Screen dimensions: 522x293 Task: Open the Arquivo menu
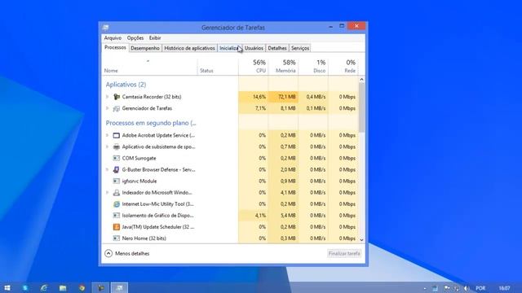click(113, 38)
